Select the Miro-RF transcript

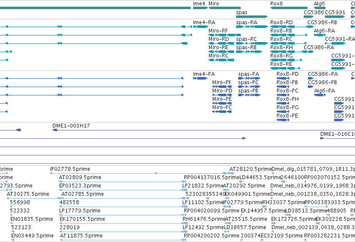(224, 35)
